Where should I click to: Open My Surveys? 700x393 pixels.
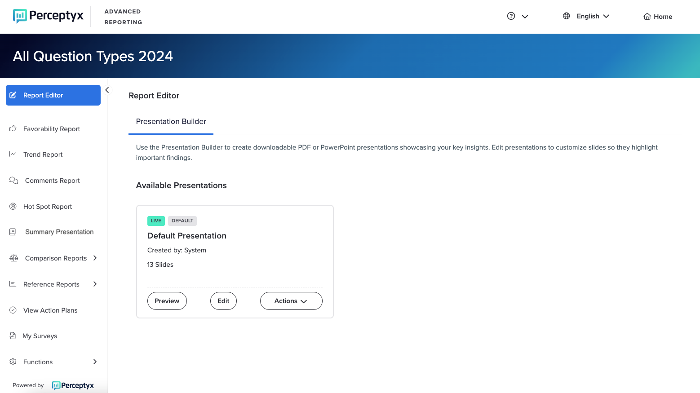point(40,336)
